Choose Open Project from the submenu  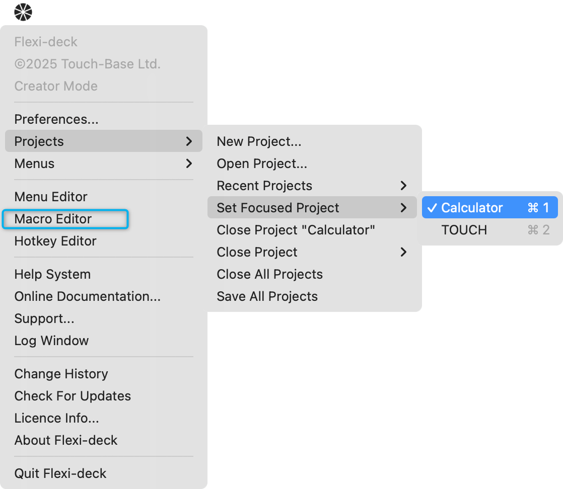coord(262,164)
